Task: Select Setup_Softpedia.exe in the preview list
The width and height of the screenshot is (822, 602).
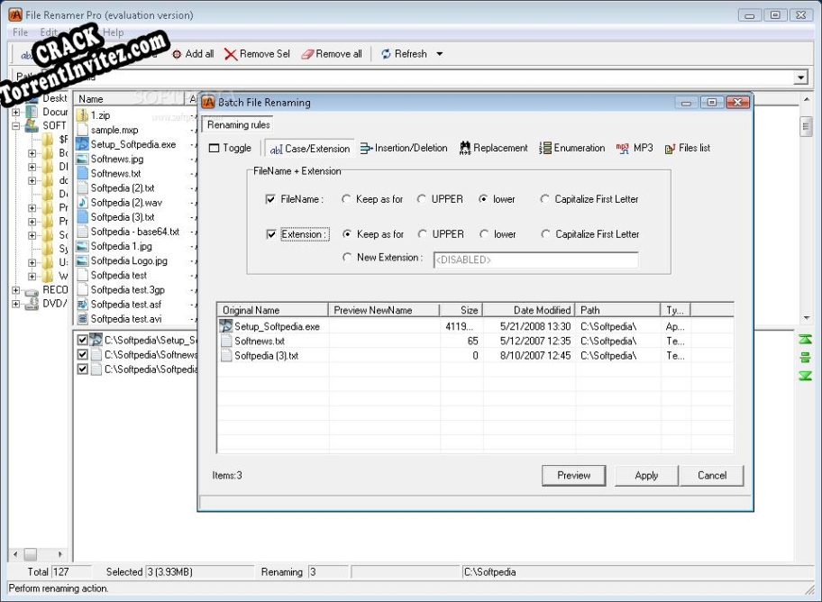Action: click(x=278, y=325)
